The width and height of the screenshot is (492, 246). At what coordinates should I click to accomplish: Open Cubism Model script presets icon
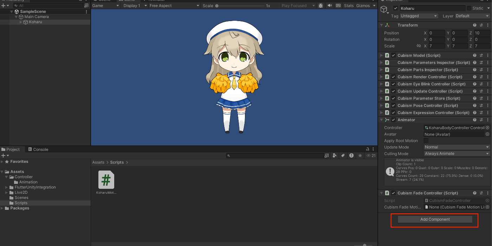tap(481, 55)
